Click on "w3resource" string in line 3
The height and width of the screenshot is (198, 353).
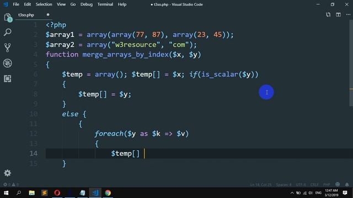pyautogui.click(x=136, y=45)
